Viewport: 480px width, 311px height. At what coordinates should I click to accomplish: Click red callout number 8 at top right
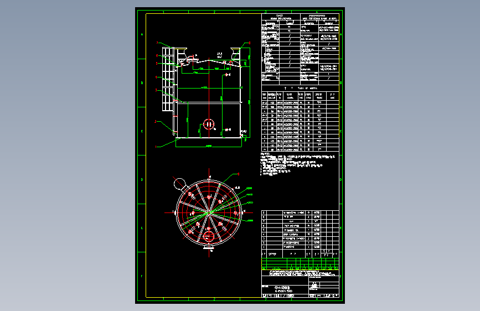pyautogui.click(x=250, y=43)
